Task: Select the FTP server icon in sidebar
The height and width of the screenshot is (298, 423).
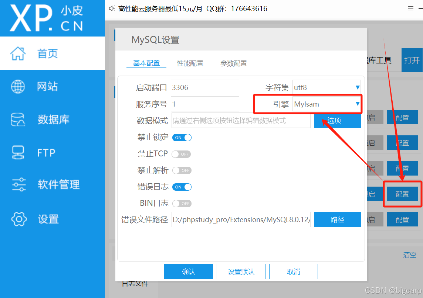Action: tap(18, 152)
